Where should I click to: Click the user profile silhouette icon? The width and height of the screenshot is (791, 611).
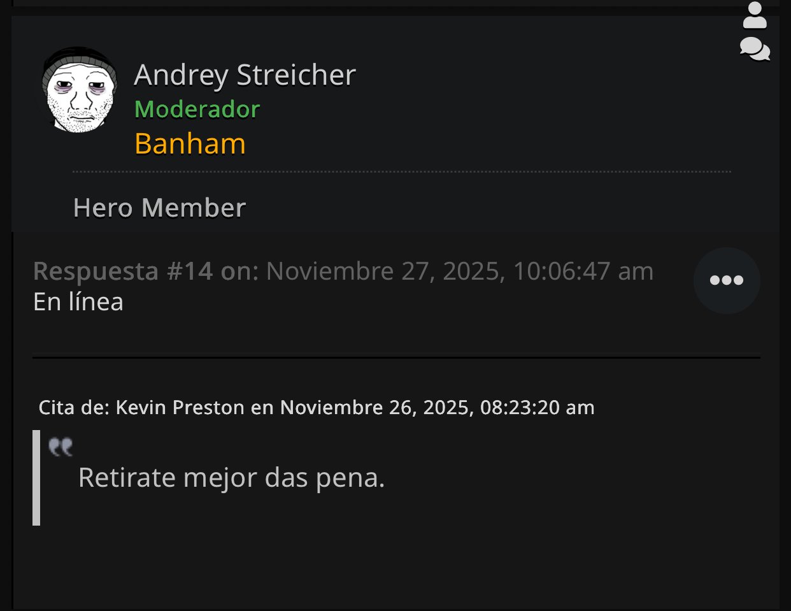tap(755, 16)
